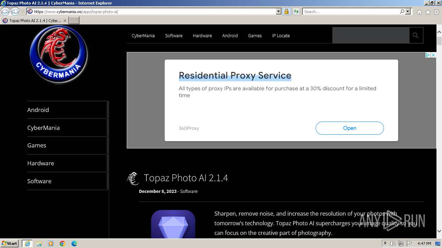
Task: Expand the address bar autocomplete dropdown
Action: coord(279,11)
